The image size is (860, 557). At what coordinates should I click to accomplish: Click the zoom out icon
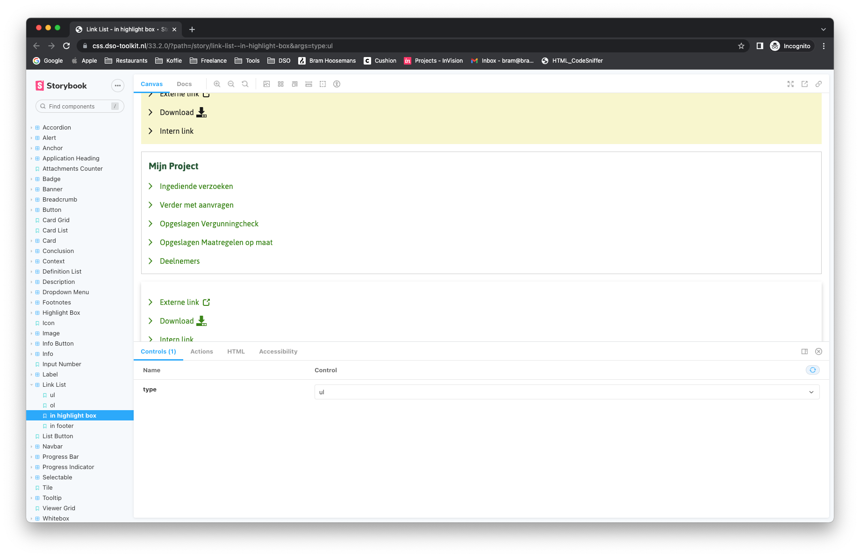click(231, 84)
